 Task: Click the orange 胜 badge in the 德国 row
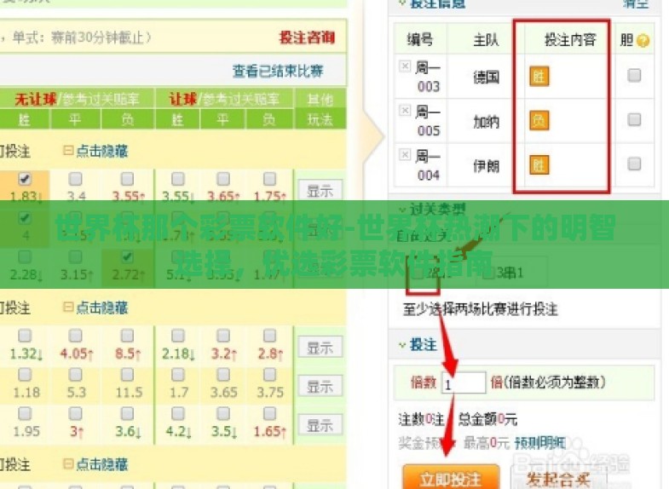pos(539,77)
